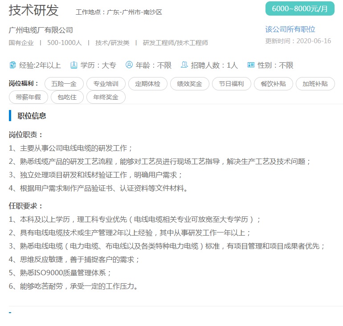This screenshot has width=343, height=326.
Task: Click the 性别：不限 text
Action: (275, 65)
